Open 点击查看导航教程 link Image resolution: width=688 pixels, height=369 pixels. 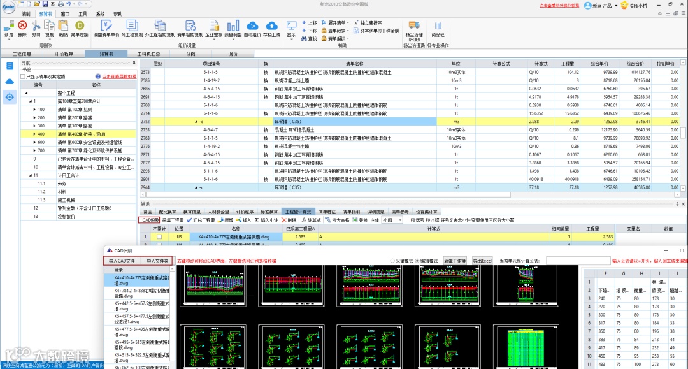(x=119, y=76)
